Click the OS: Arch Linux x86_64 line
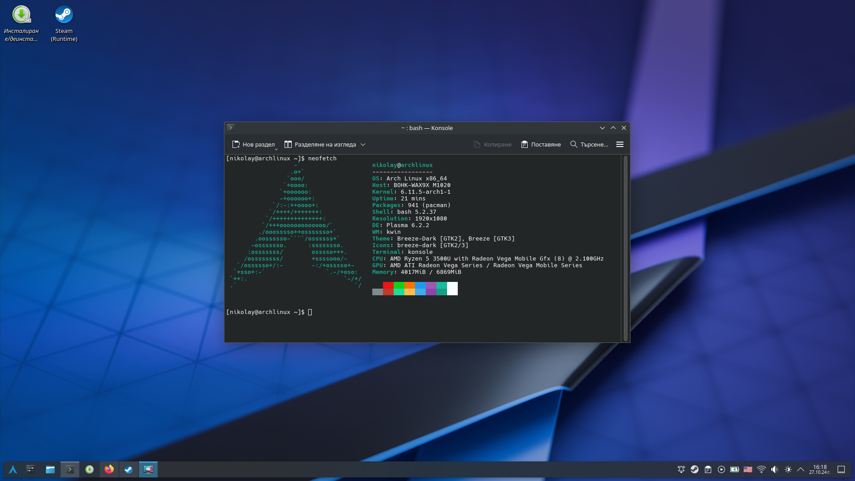The height and width of the screenshot is (481, 855). pos(410,179)
